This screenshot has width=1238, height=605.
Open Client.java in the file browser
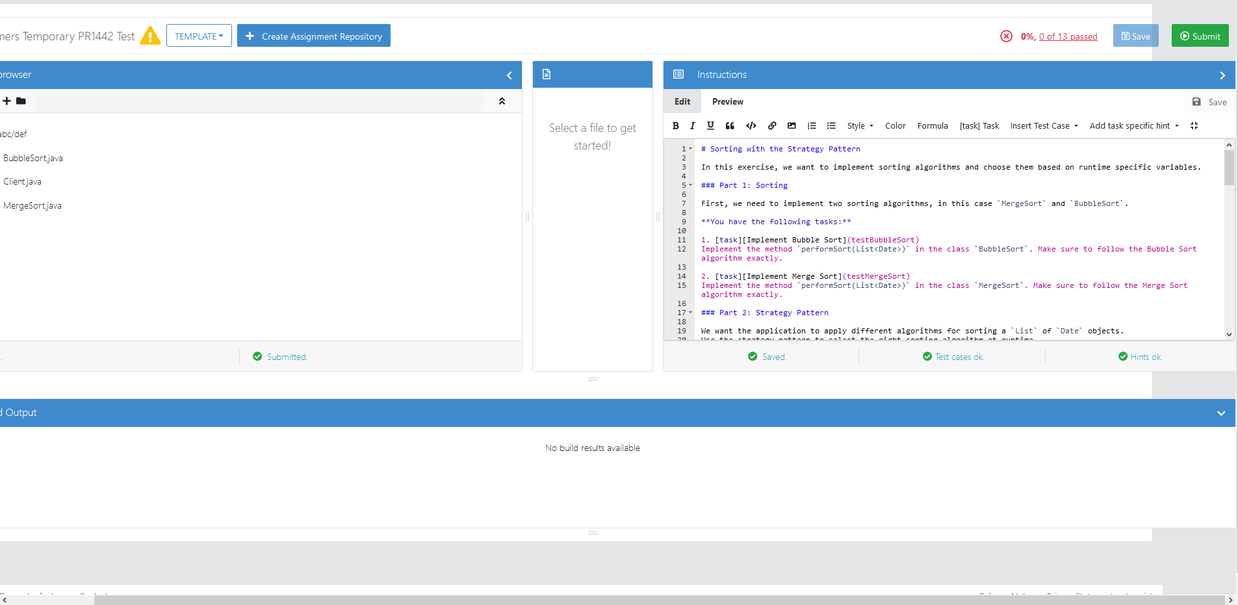tap(22, 181)
